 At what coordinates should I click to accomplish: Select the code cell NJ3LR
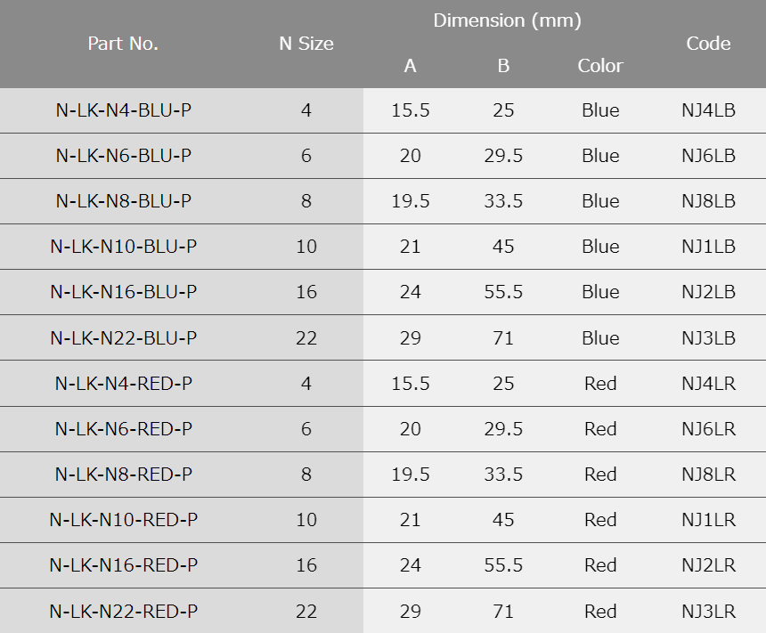708,612
